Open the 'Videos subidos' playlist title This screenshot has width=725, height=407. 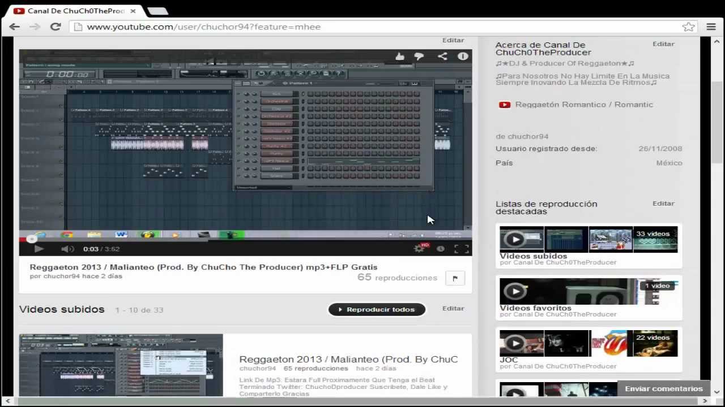(x=533, y=256)
